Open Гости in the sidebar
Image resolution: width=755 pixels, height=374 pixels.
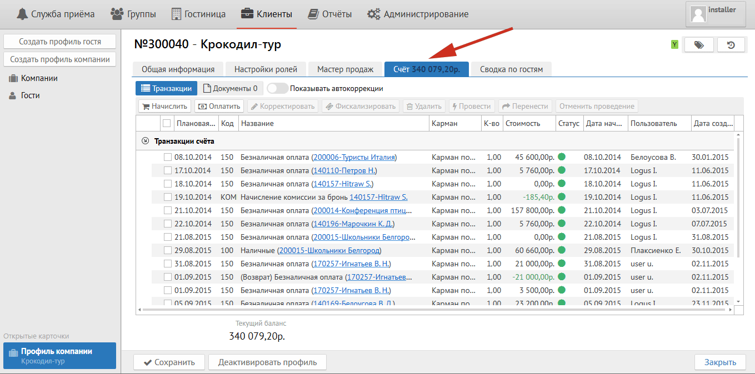(30, 95)
